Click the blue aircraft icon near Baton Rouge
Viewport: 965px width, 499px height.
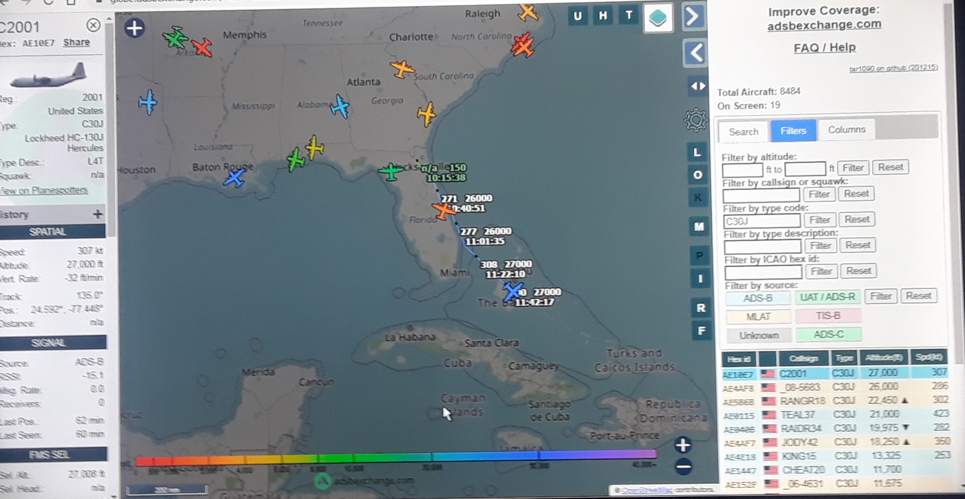coord(234,178)
